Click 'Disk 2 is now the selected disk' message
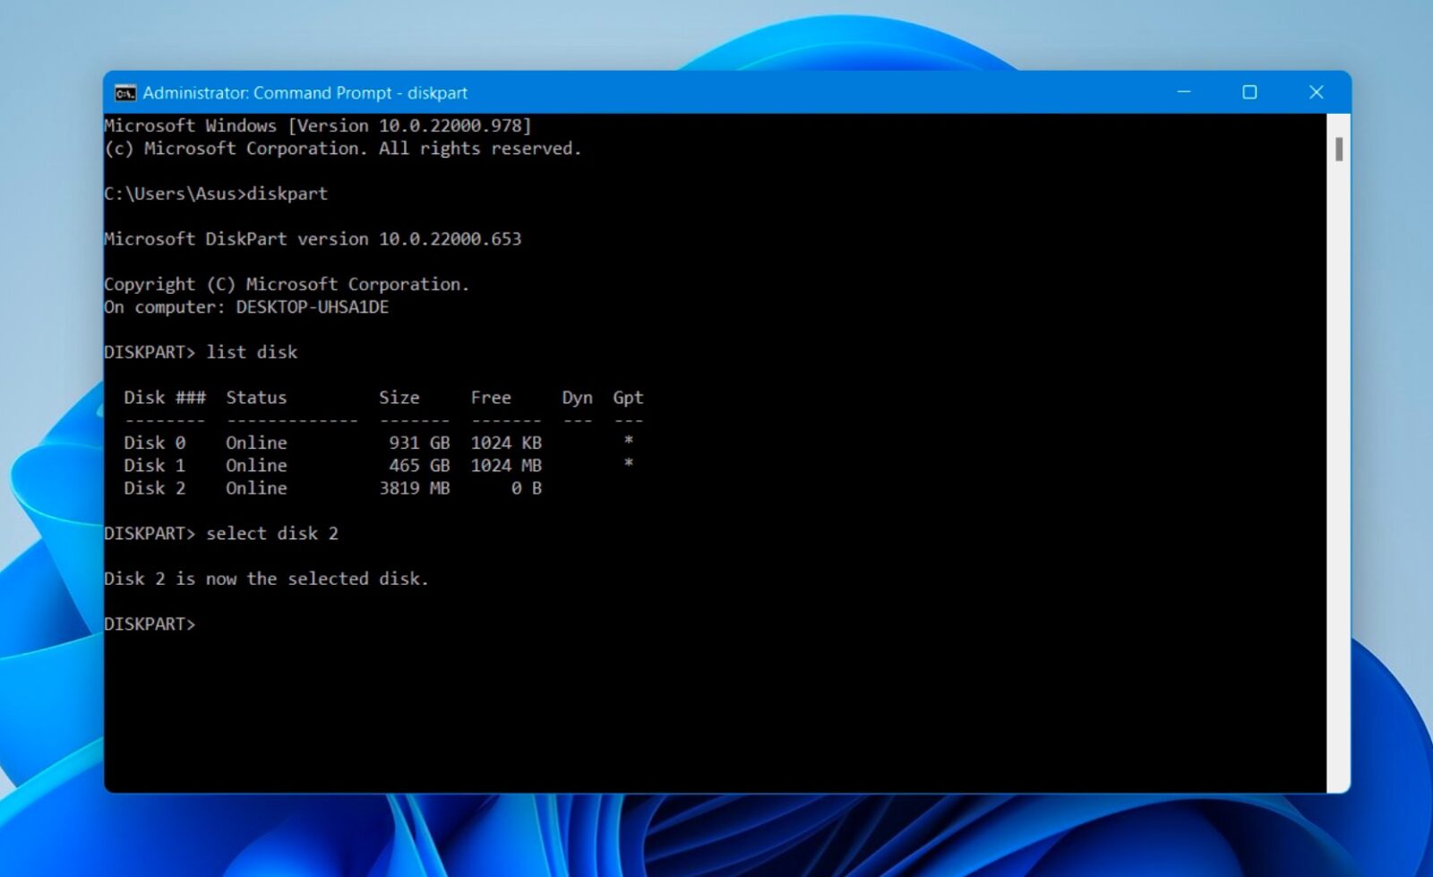The image size is (1433, 877). (x=266, y=579)
